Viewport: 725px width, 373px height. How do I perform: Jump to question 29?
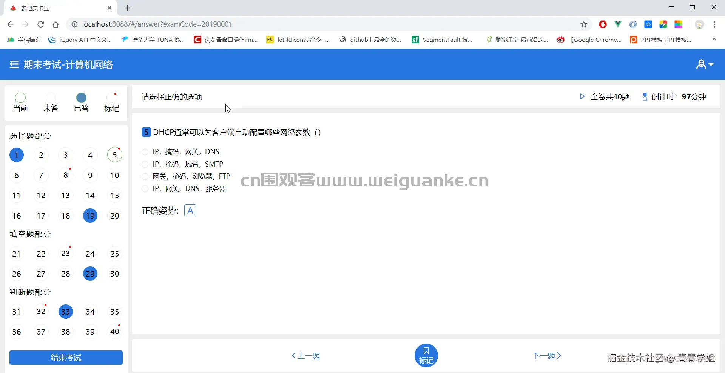point(90,274)
